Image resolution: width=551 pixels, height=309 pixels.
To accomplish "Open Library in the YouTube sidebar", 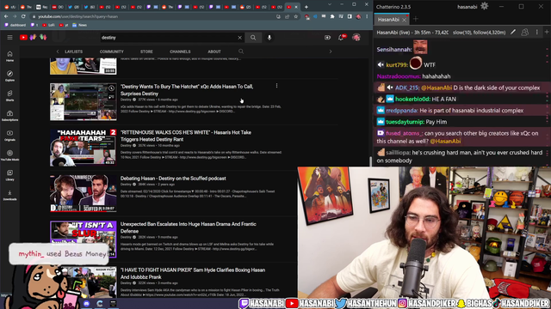I will pyautogui.click(x=9, y=175).
